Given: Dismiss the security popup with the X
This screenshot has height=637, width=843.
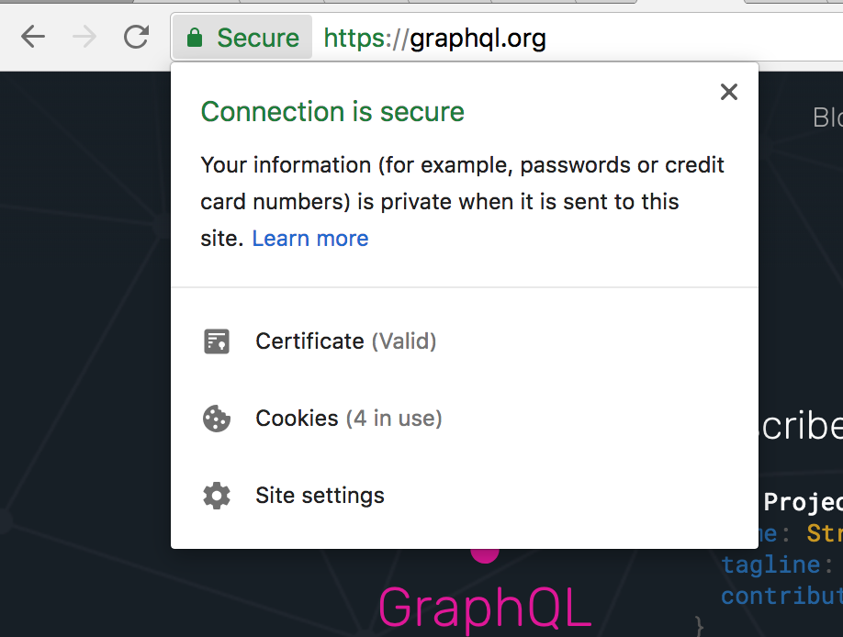Looking at the screenshot, I should [728, 92].
